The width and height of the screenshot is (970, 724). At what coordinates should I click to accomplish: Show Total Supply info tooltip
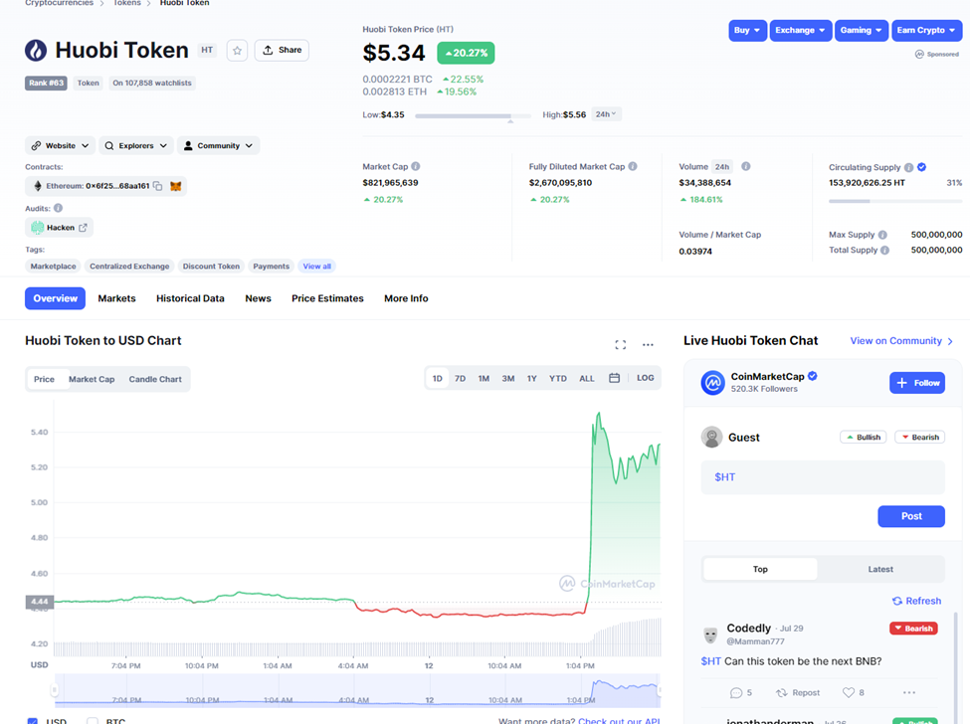[x=885, y=251]
